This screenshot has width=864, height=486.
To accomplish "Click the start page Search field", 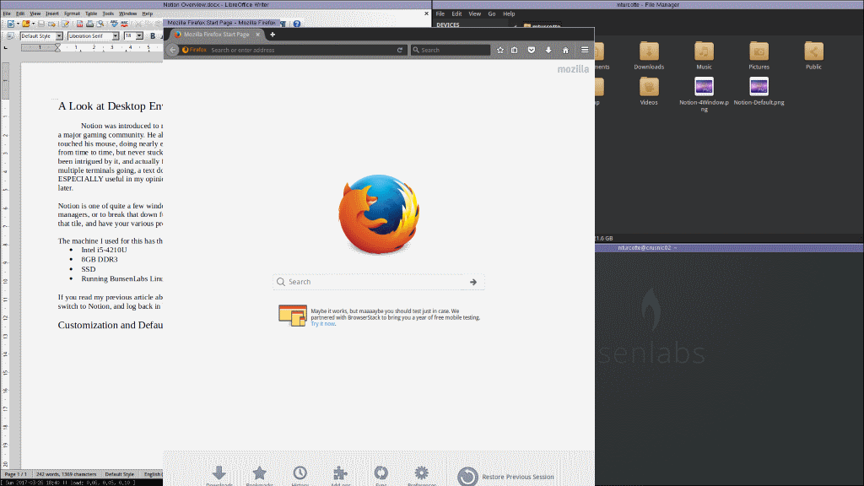I will [377, 282].
